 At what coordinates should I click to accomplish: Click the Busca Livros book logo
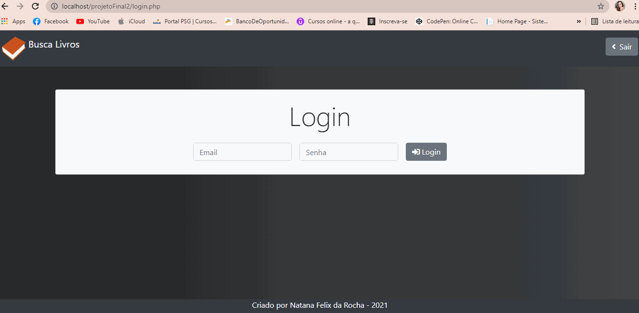coord(13,48)
